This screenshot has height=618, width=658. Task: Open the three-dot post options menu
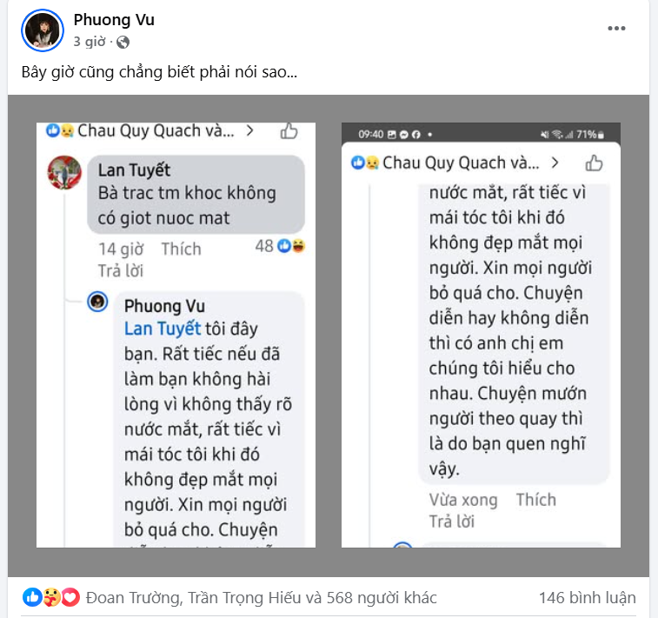coord(616,29)
